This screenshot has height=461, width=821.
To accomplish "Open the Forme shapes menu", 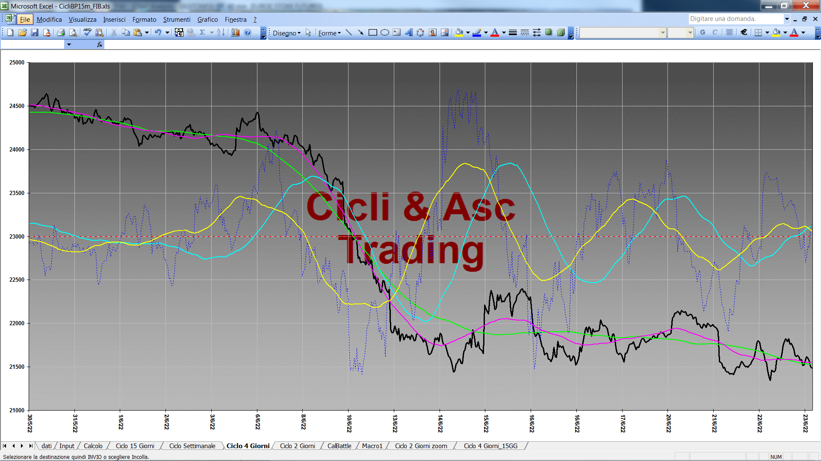I will (329, 33).
